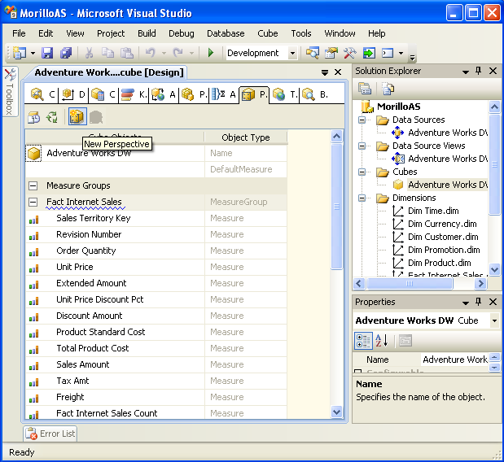This screenshot has width=504, height=462.
Task: Click the Error List icon tab
Action: pos(50,434)
